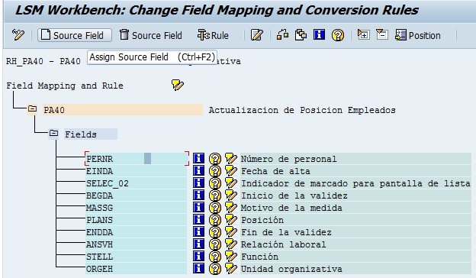Click the help question icon for PERNR
476x278 pixels.
[214, 159]
